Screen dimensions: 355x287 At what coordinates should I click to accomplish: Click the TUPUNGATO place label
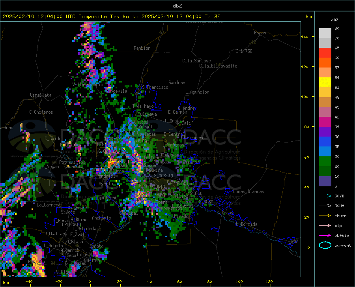(x=71, y=225)
